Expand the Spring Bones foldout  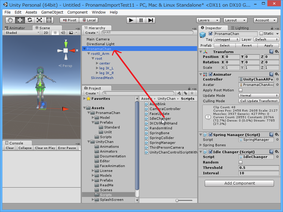[x=201, y=145]
